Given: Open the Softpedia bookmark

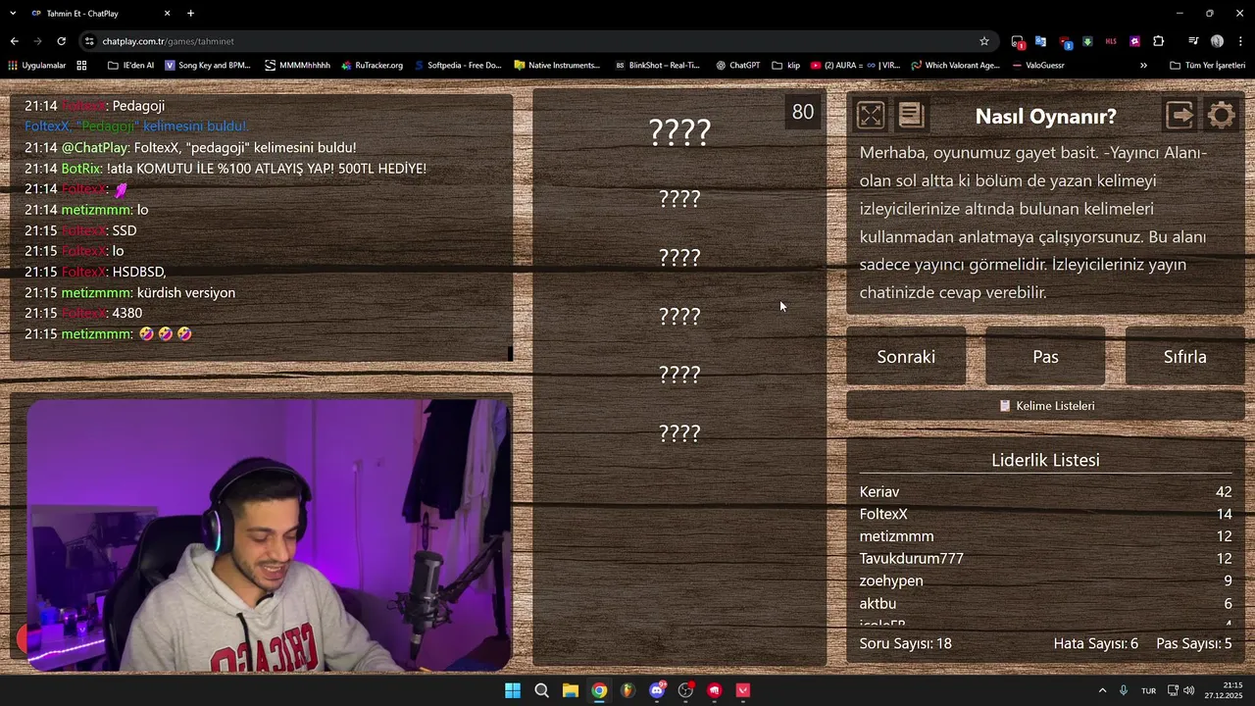Looking at the screenshot, I should (458, 66).
